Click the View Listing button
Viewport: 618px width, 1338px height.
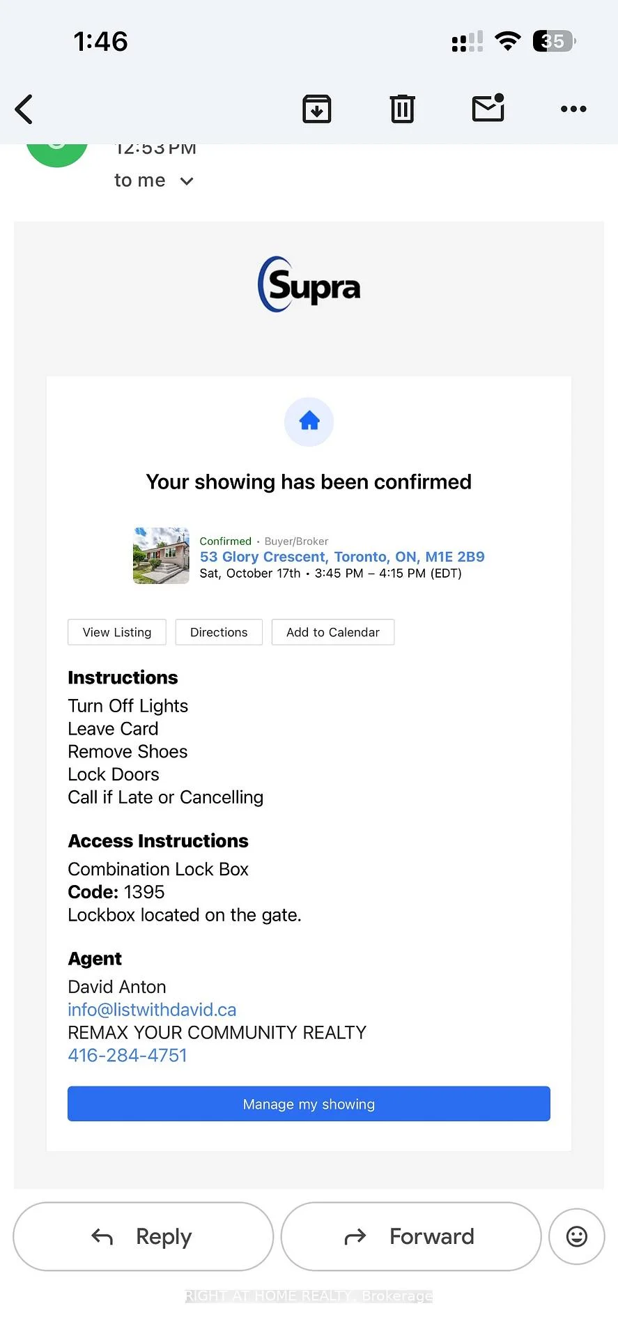pos(117,632)
